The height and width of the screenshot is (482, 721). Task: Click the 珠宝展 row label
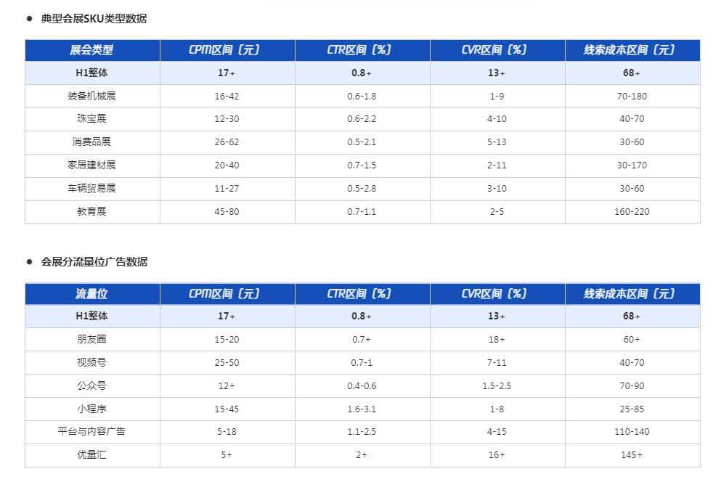(x=91, y=118)
